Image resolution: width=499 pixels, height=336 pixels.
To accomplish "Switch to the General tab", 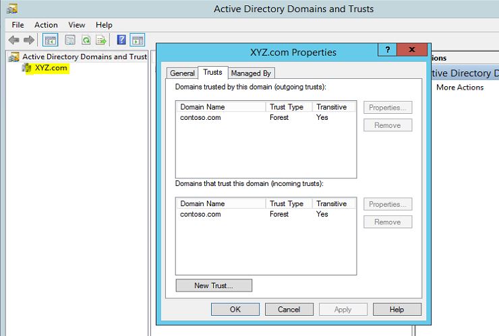I will click(182, 73).
